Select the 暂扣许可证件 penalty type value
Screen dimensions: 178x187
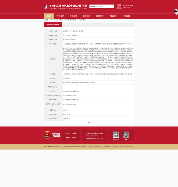point(67,78)
